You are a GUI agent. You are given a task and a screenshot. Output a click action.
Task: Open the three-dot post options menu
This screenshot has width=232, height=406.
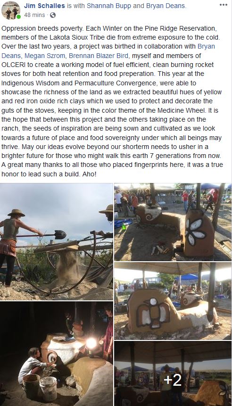point(223,5)
